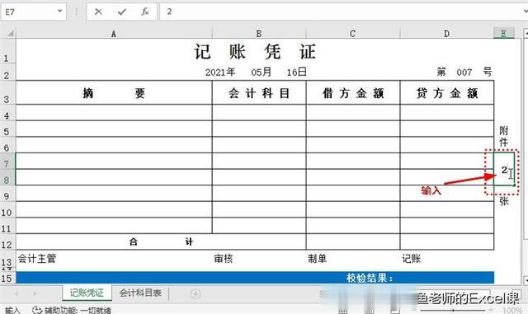Add a new sheet with plus icon
The image size is (528, 314).
click(196, 293)
